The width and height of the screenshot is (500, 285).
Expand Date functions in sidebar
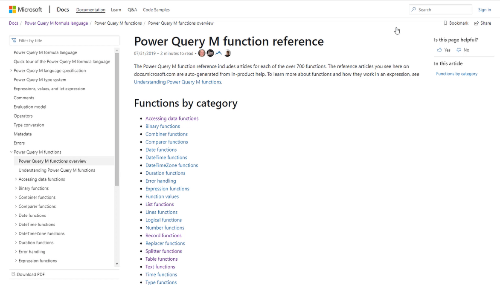(x=16, y=216)
